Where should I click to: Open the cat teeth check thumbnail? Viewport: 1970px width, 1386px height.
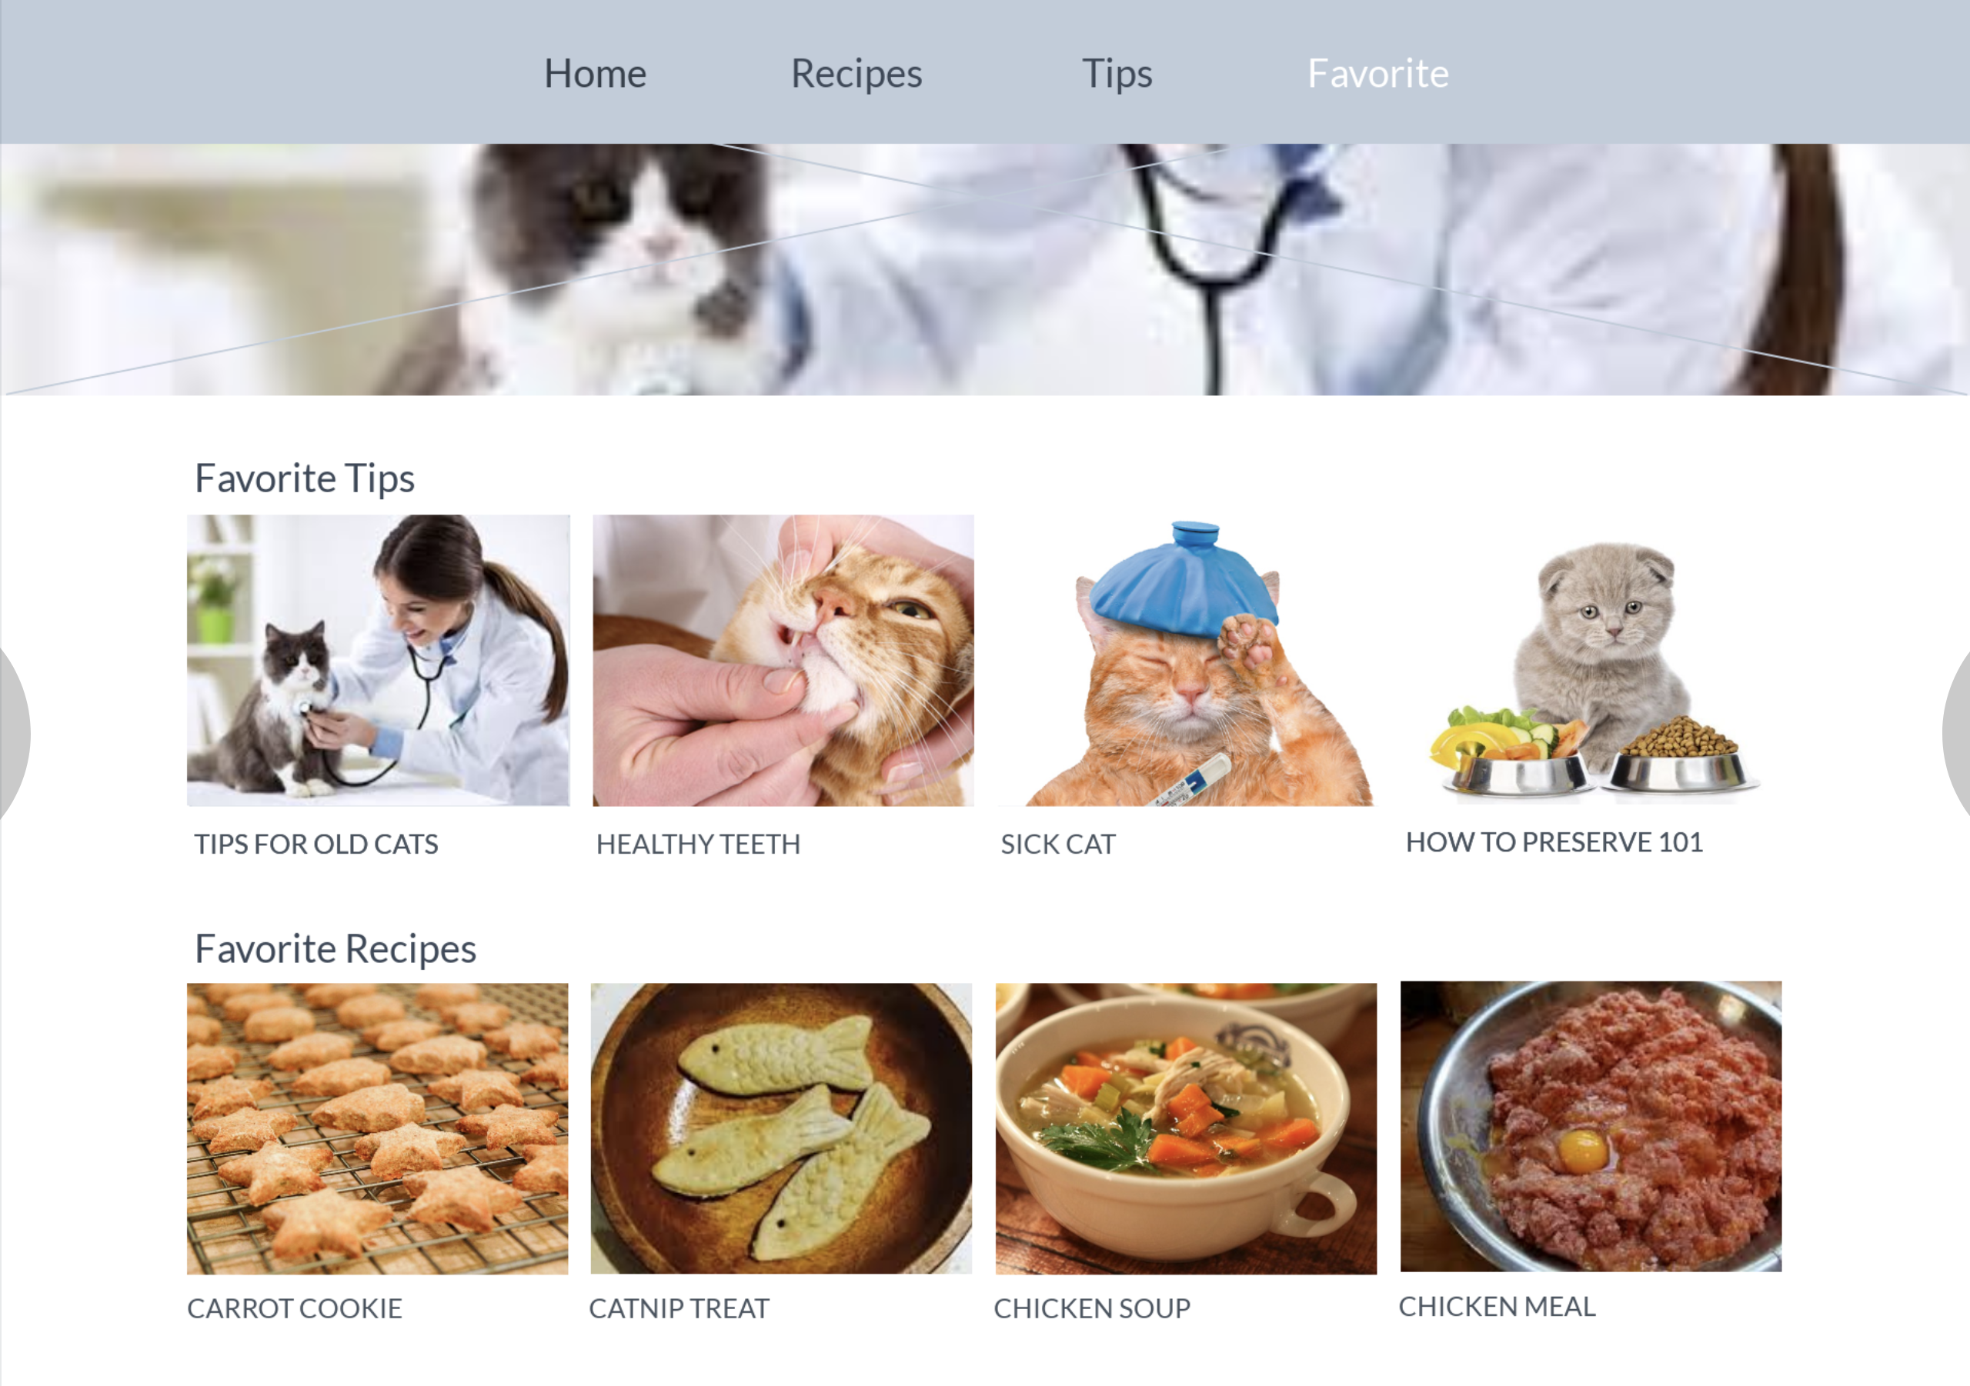[x=783, y=661]
